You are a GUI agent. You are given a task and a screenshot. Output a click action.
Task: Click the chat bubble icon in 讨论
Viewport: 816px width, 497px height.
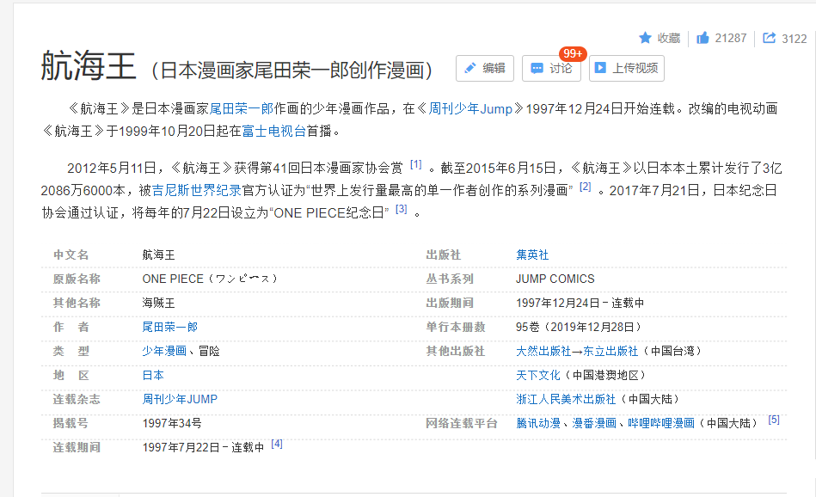coord(537,68)
